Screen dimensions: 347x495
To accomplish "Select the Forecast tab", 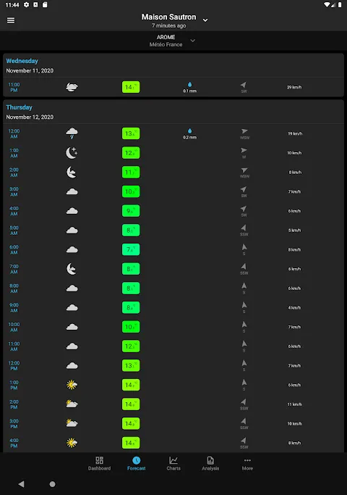I will click(x=137, y=463).
